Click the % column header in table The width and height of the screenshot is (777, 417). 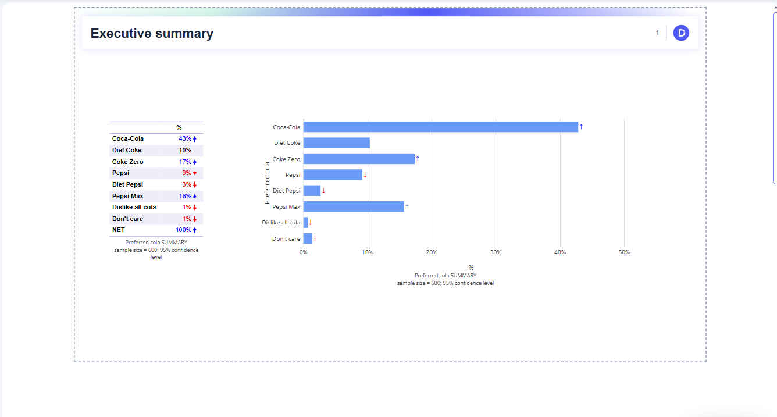tap(179, 127)
